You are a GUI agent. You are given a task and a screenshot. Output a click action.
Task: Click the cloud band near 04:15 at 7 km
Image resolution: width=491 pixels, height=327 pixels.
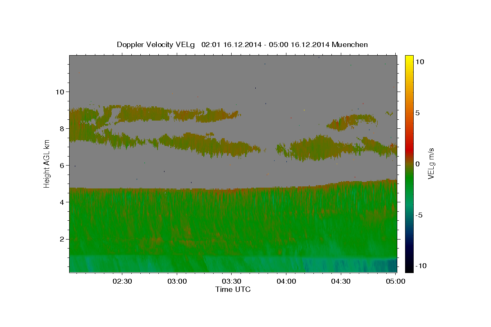(x=315, y=148)
